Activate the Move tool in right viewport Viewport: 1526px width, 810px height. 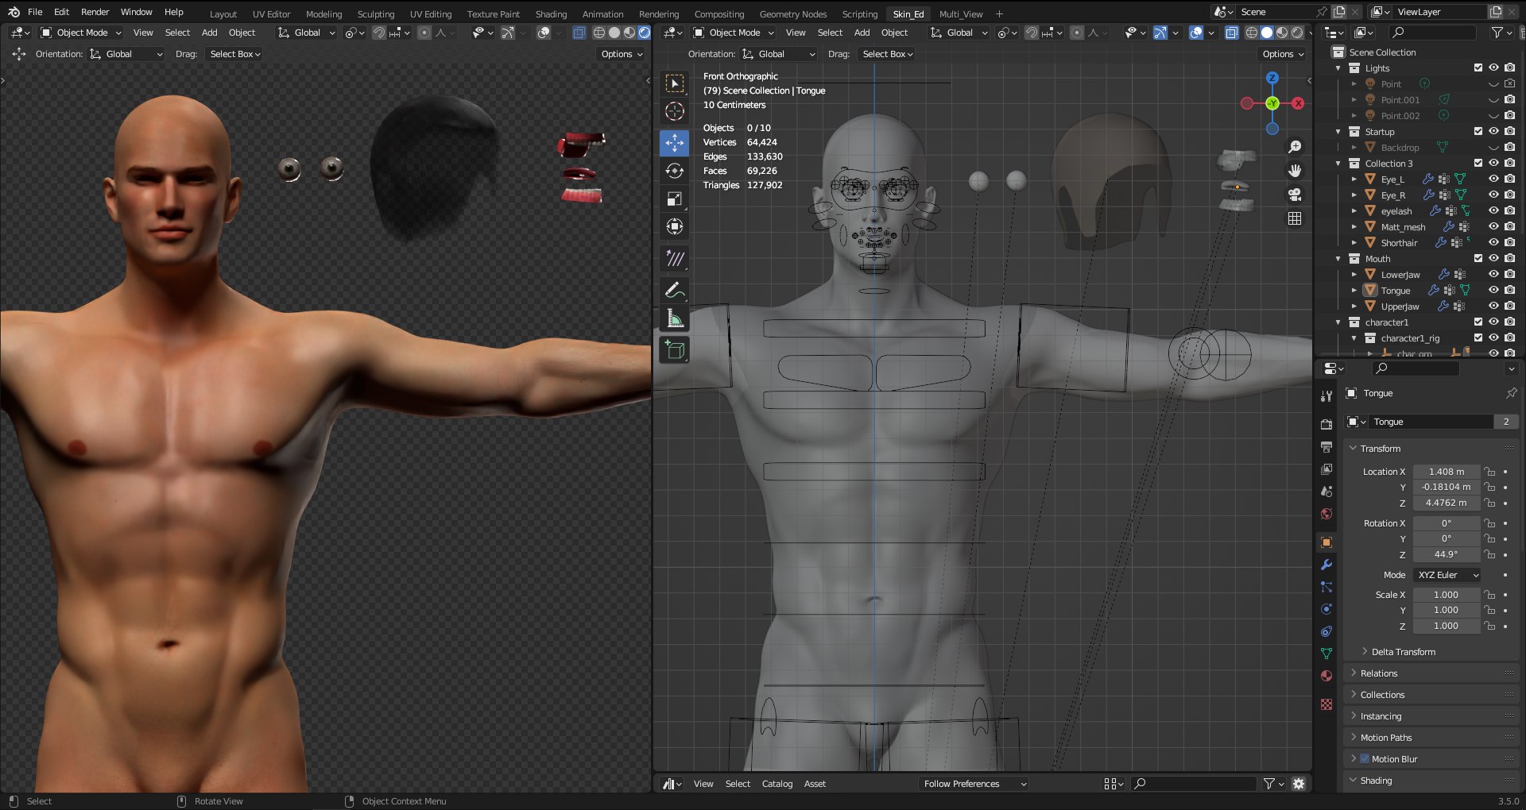point(675,143)
